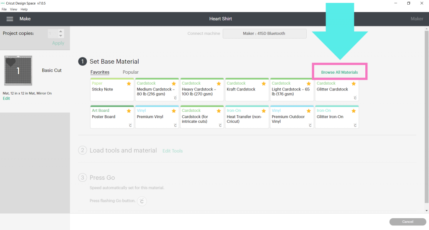The width and height of the screenshot is (429, 230).
Task: Click Cricut logo on Medium Cardstock card
Action: tap(176, 98)
